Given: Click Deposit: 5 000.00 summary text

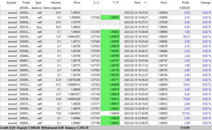Looking at the screenshot, I should click(x=28, y=128).
